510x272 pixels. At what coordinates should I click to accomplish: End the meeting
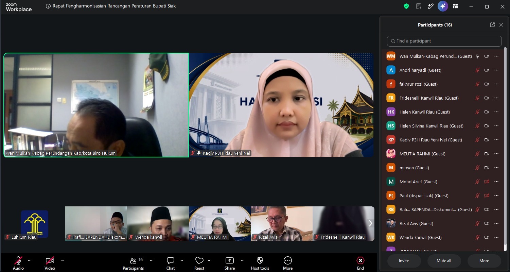pyautogui.click(x=360, y=263)
